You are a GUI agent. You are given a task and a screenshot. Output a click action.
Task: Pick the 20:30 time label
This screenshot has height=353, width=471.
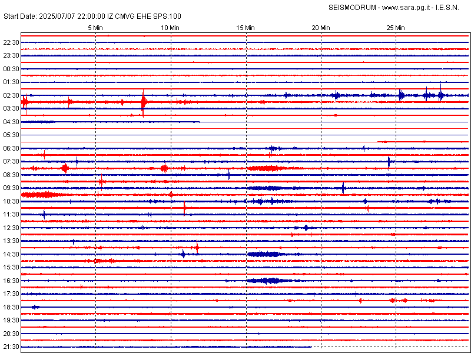pos(11,334)
